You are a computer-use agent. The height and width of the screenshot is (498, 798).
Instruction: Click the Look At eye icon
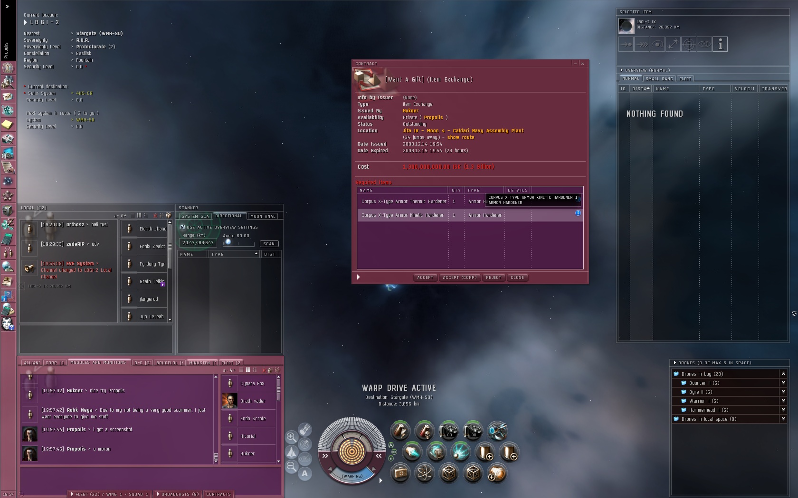click(704, 45)
